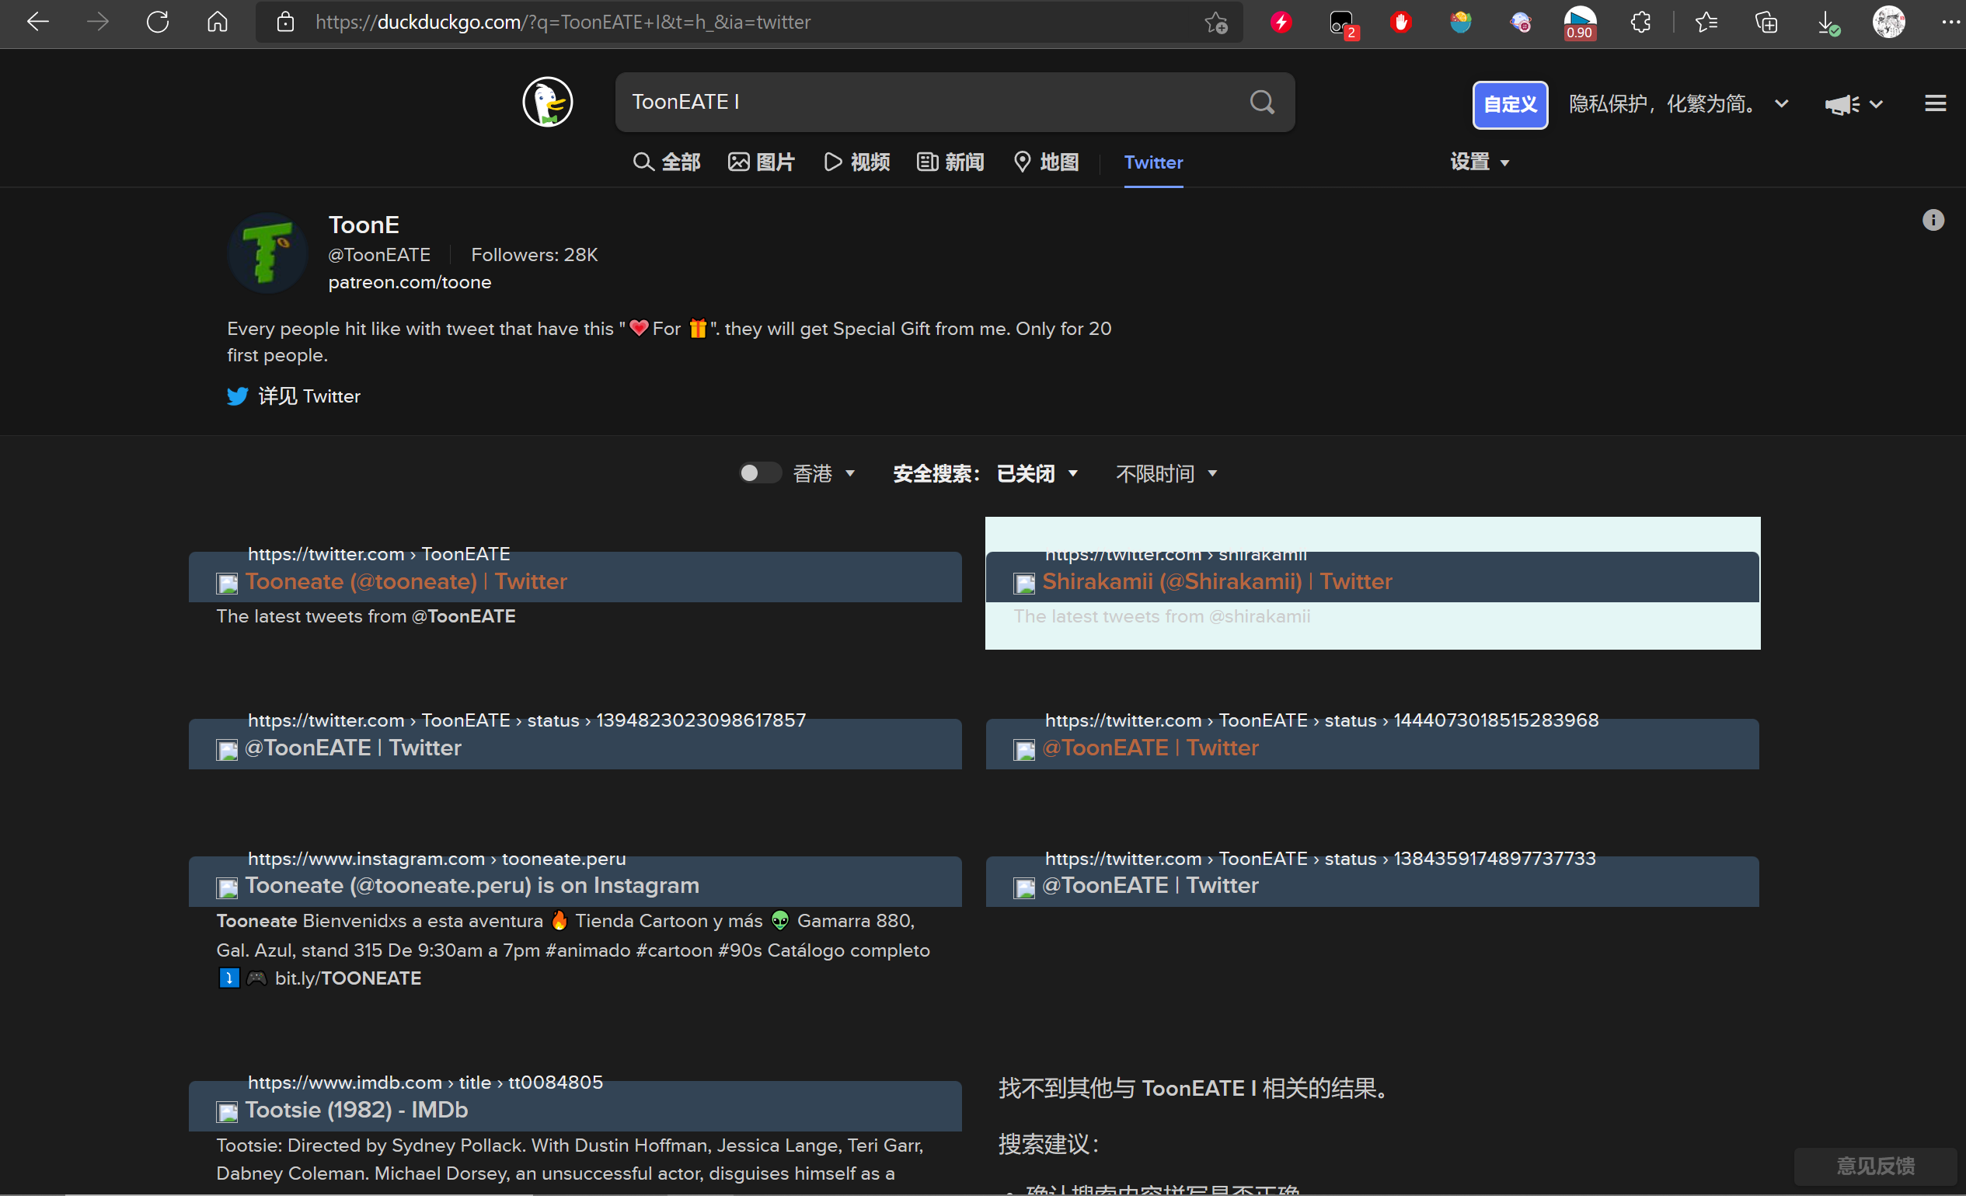Open the browser Extensions puzzle icon

[x=1640, y=22]
